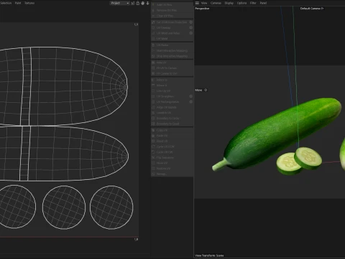Screen dimensions: 345x259
Task: Click the UV Rectangularize icon
Action: (153, 102)
